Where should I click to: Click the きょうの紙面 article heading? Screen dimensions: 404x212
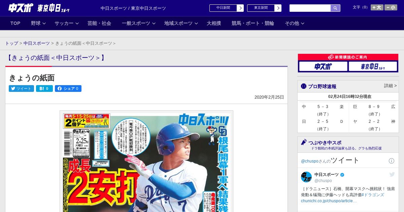point(32,78)
